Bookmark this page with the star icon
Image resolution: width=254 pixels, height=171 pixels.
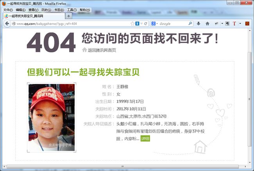tap(132, 24)
